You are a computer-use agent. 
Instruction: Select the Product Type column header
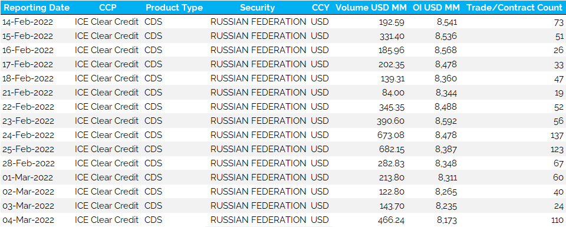(x=174, y=8)
